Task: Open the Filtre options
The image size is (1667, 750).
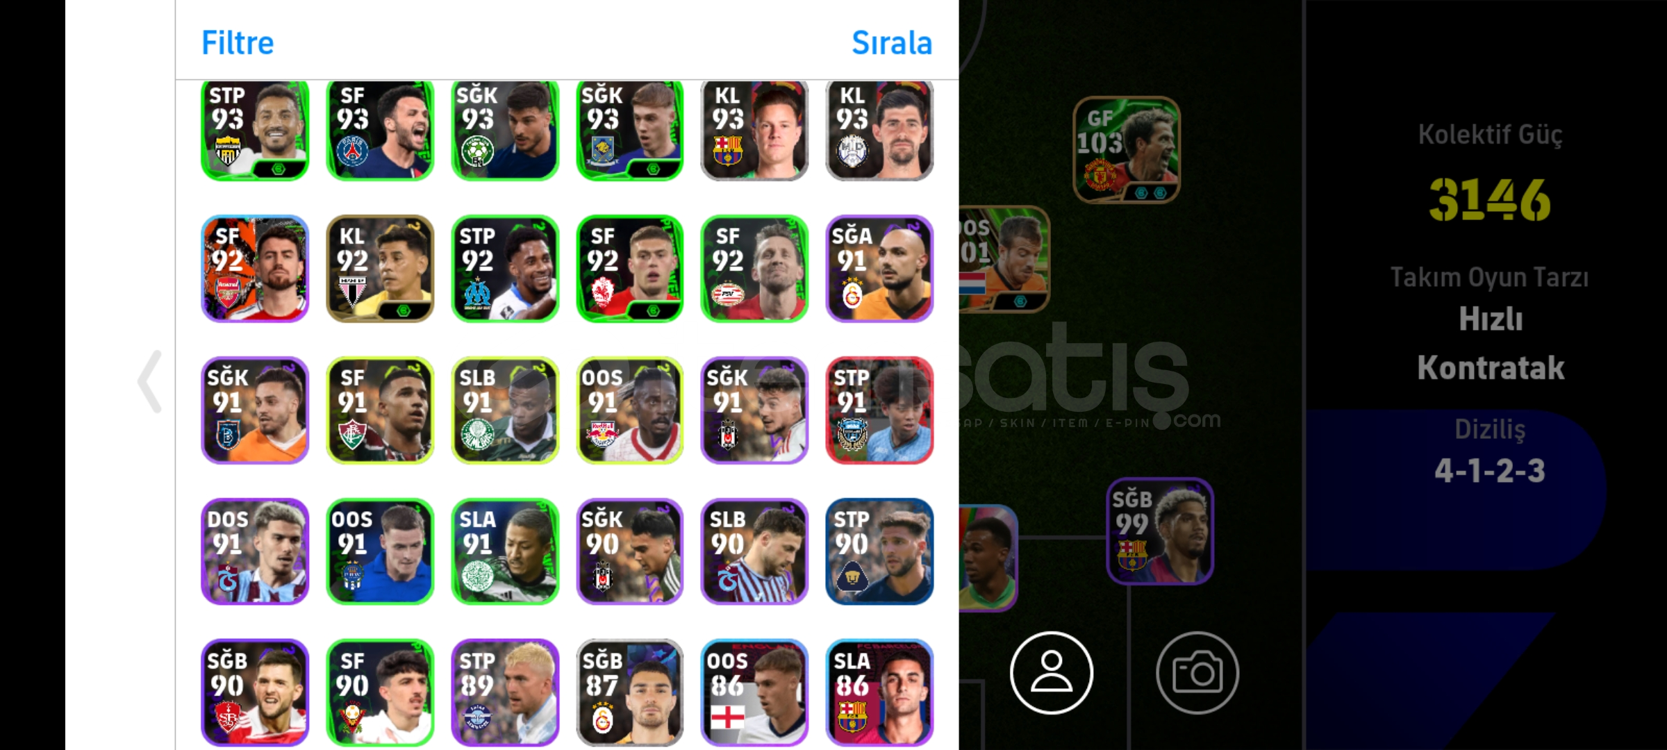Action: point(238,43)
